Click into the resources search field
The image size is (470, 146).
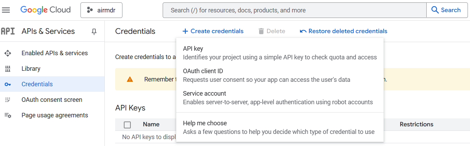coord(294,10)
